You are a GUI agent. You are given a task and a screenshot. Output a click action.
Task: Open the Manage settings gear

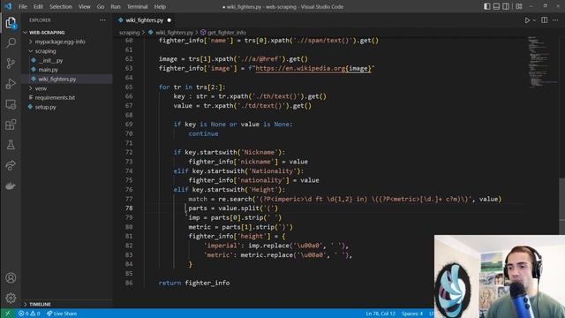tap(11, 298)
